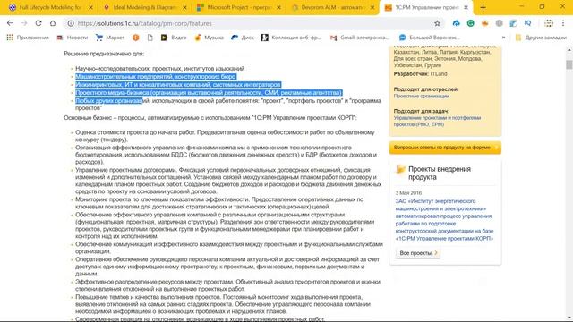Expand the hidden bookmarks chevron
Screen dimensions: 573x322
[503, 38]
